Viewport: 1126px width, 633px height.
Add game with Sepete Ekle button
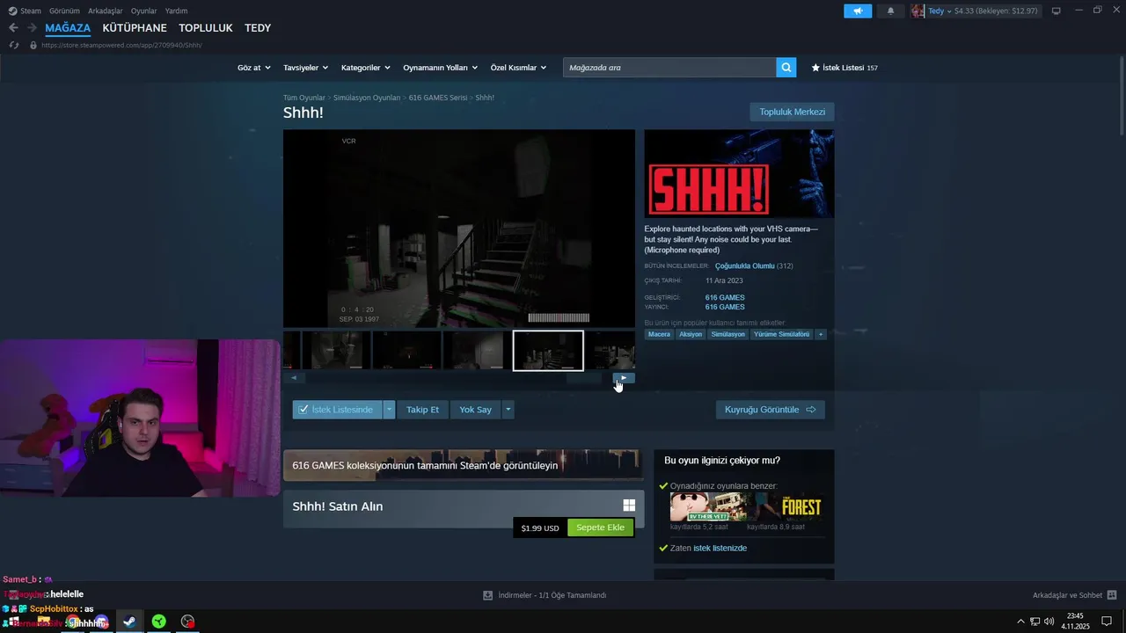click(x=600, y=527)
